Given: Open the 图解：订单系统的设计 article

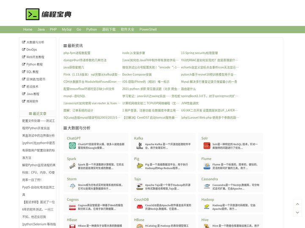Looking at the screenshot, I should 78,110.
